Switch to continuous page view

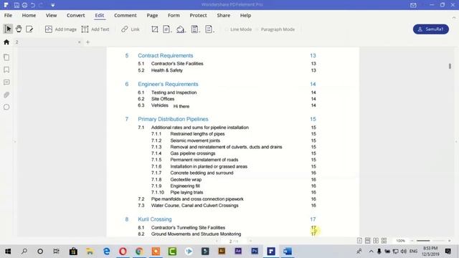point(368,241)
